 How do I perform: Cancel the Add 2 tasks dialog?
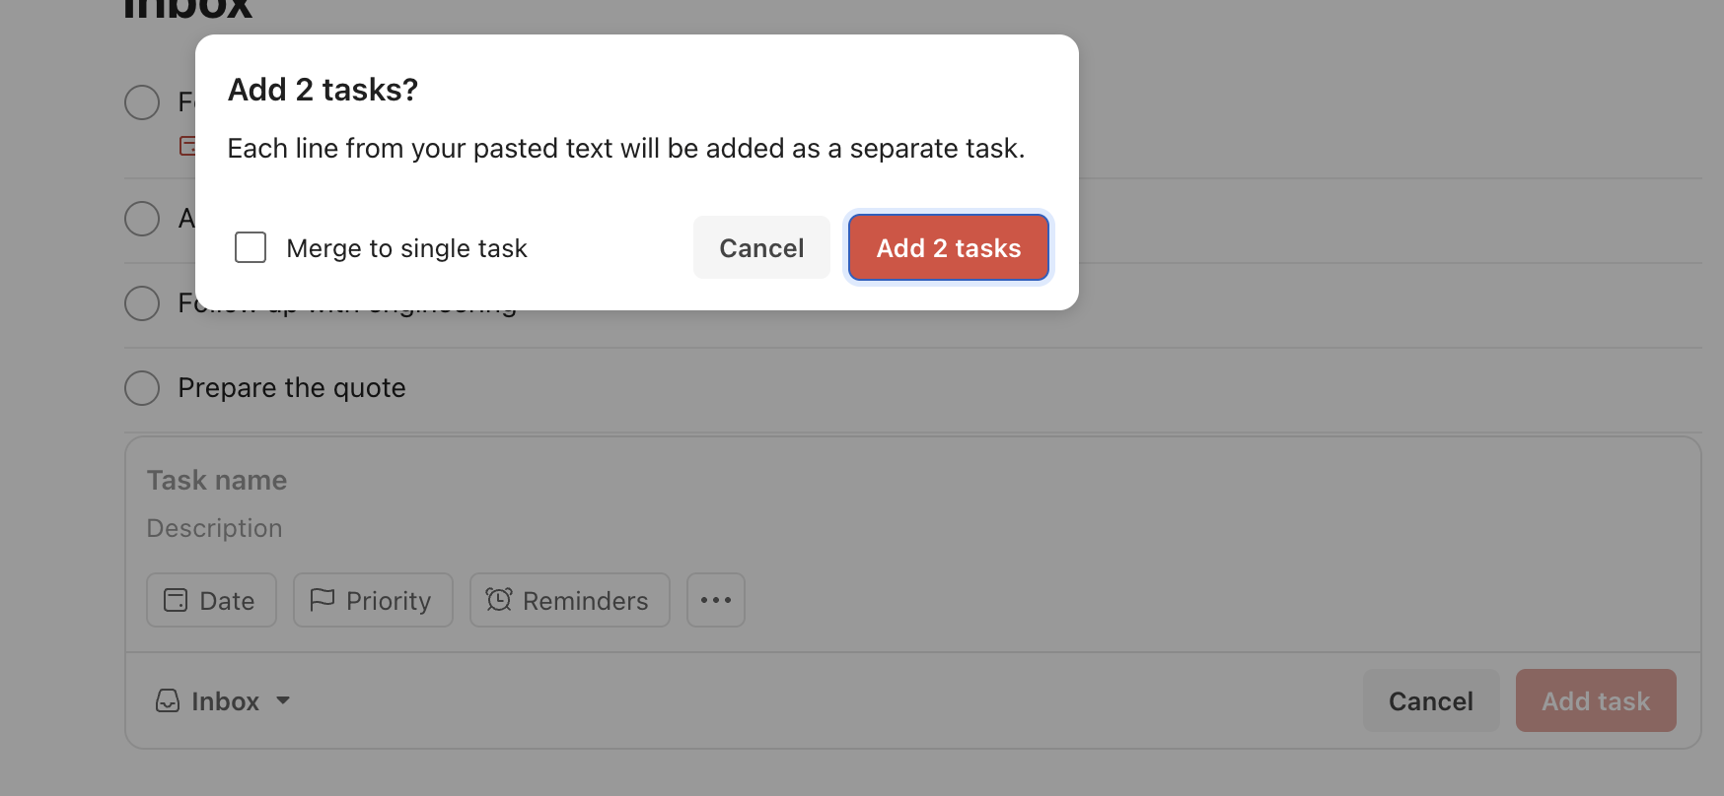point(761,247)
